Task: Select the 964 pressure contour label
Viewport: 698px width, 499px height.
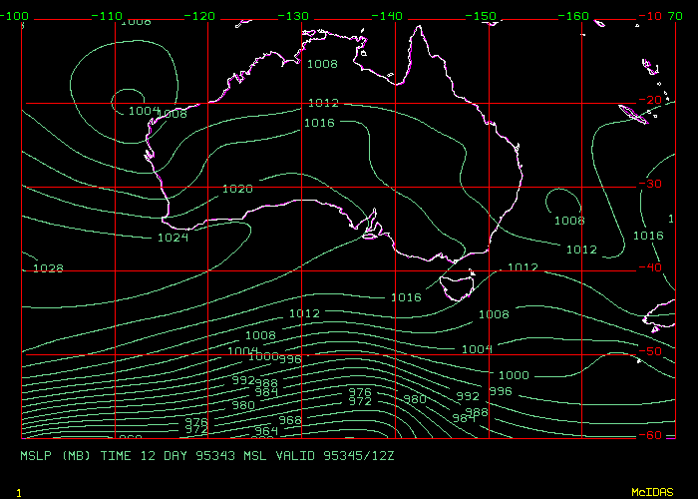Action: [x=265, y=431]
